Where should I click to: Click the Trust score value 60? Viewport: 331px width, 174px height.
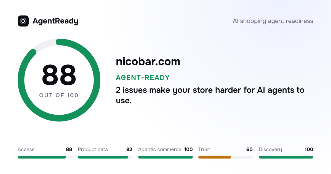249,149
